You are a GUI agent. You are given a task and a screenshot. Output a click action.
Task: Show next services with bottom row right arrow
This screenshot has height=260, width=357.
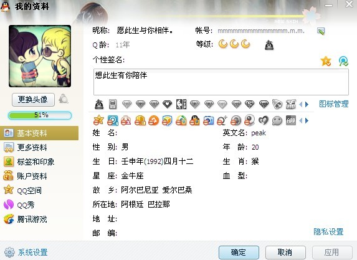point(307,120)
